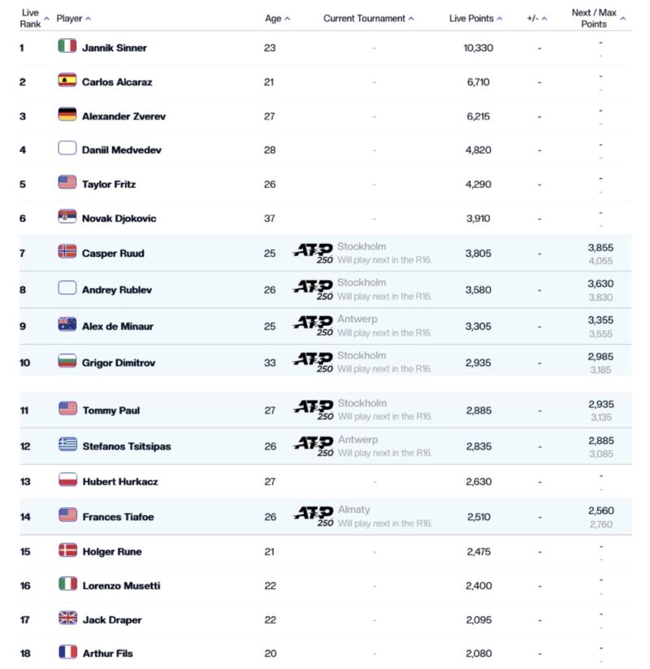
Task: Sort by Current Tournament header
Action: coord(369,19)
